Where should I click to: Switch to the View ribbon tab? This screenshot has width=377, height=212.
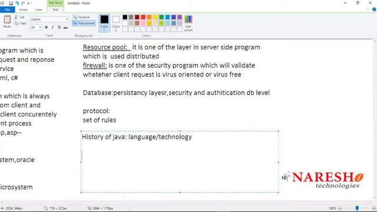[x=39, y=9]
